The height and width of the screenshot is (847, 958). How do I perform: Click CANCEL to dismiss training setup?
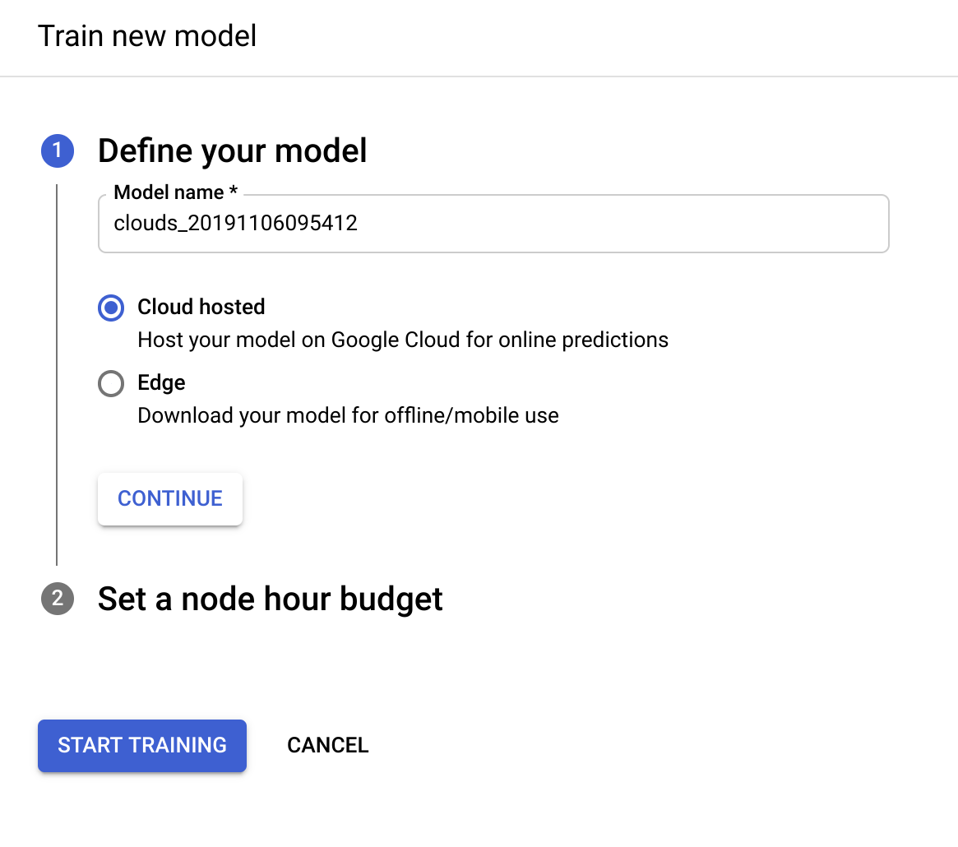(x=327, y=745)
